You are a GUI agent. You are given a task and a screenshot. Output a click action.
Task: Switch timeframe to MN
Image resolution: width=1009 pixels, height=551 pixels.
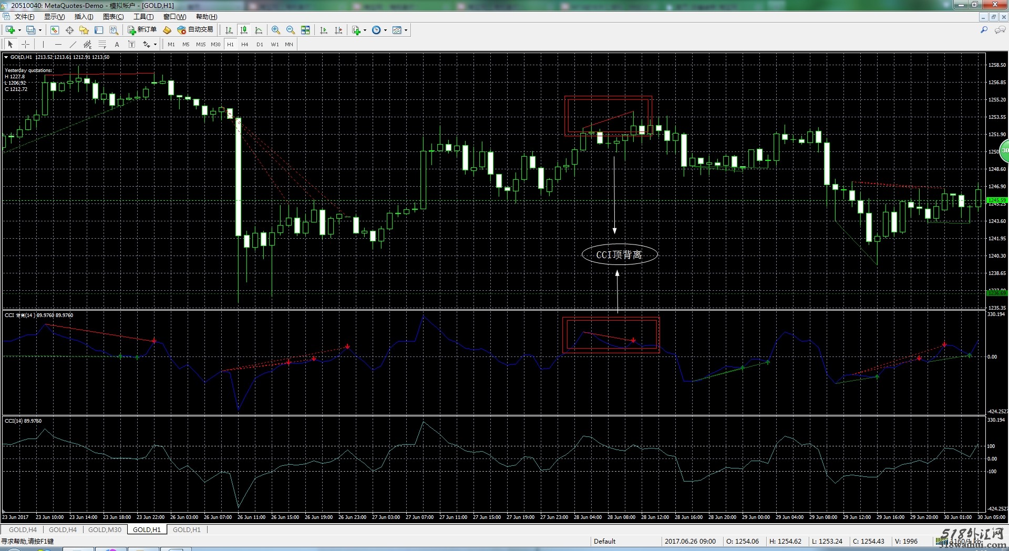coord(289,45)
